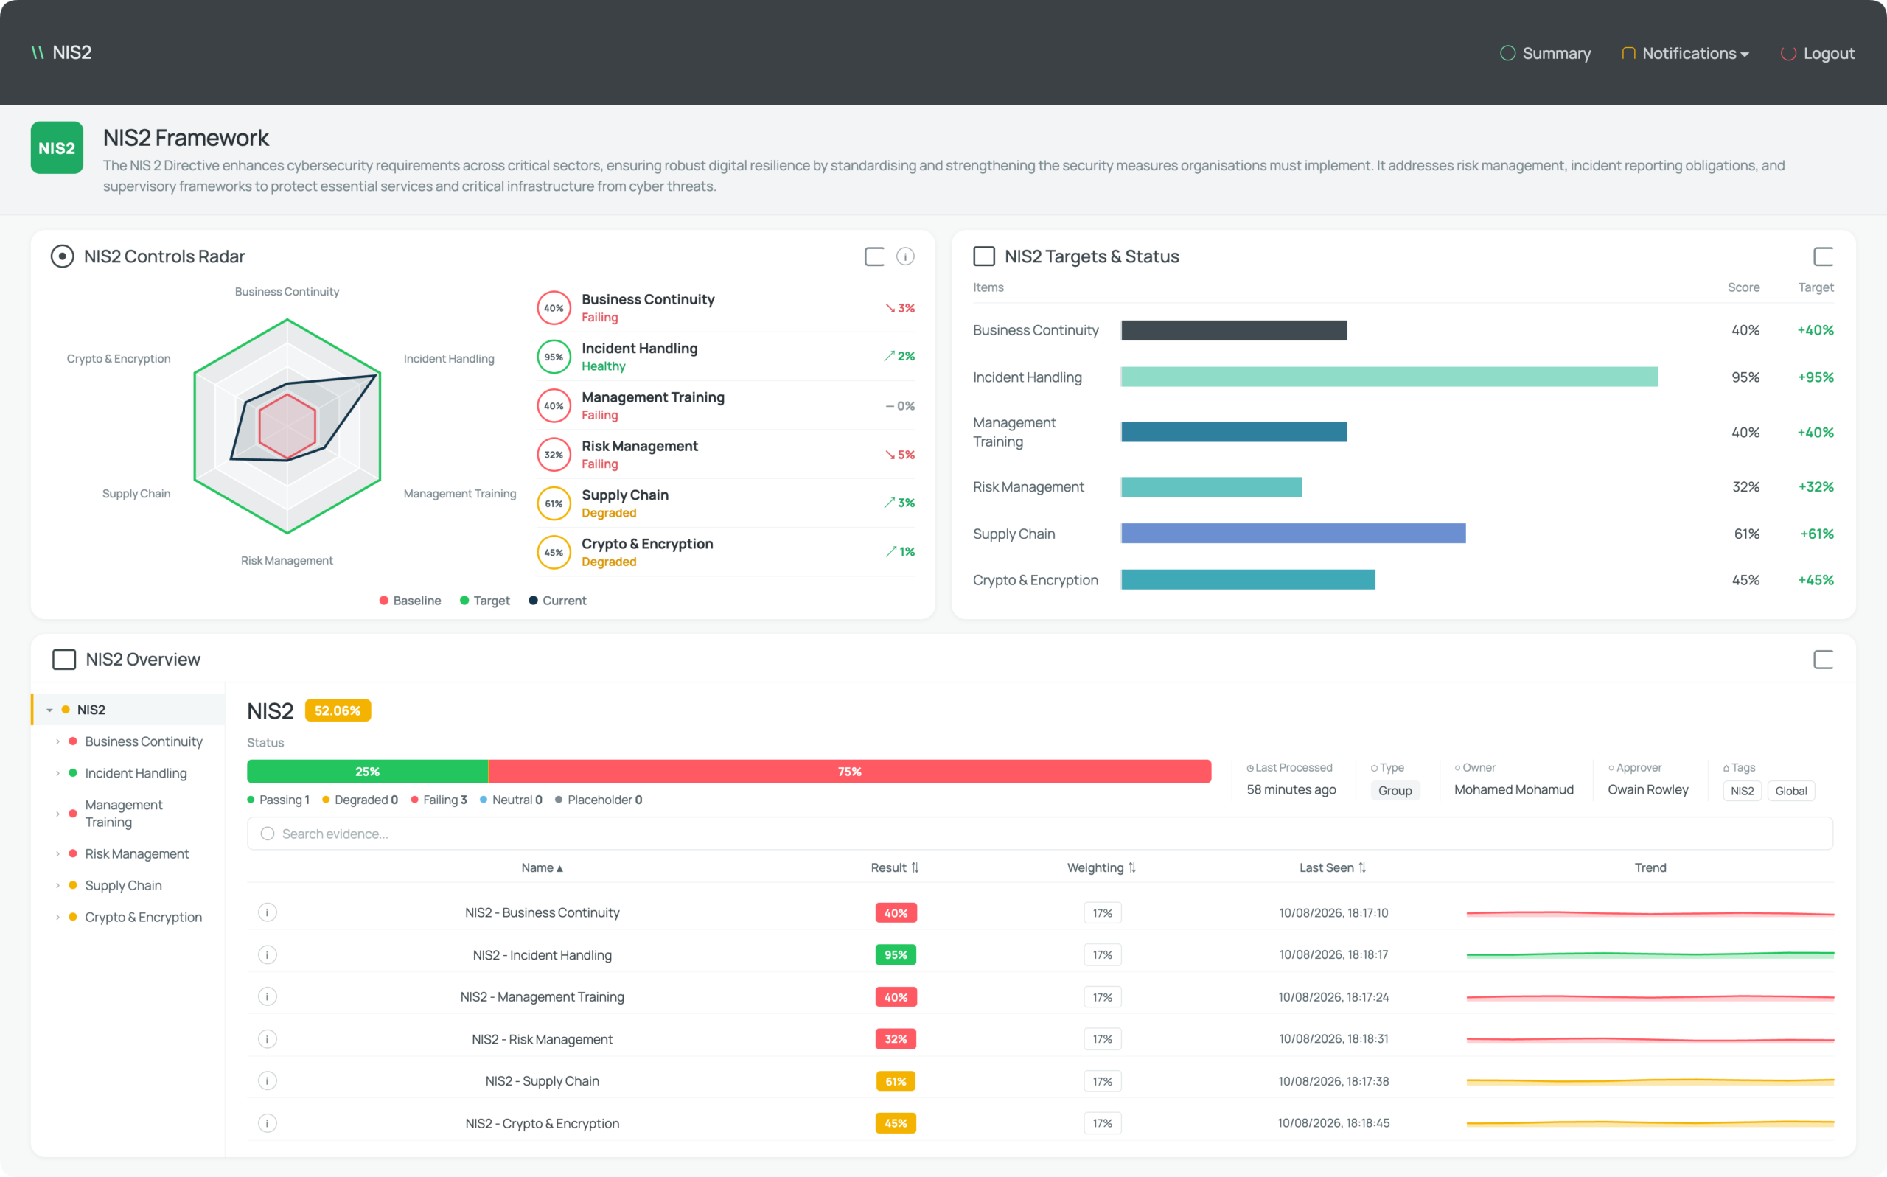This screenshot has width=1887, height=1177.
Task: Open the Notifications dropdown
Action: 1687,53
